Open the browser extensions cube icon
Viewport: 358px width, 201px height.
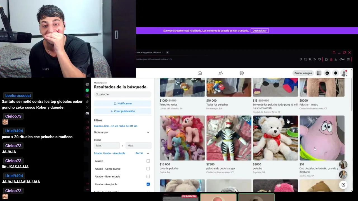coord(326,59)
